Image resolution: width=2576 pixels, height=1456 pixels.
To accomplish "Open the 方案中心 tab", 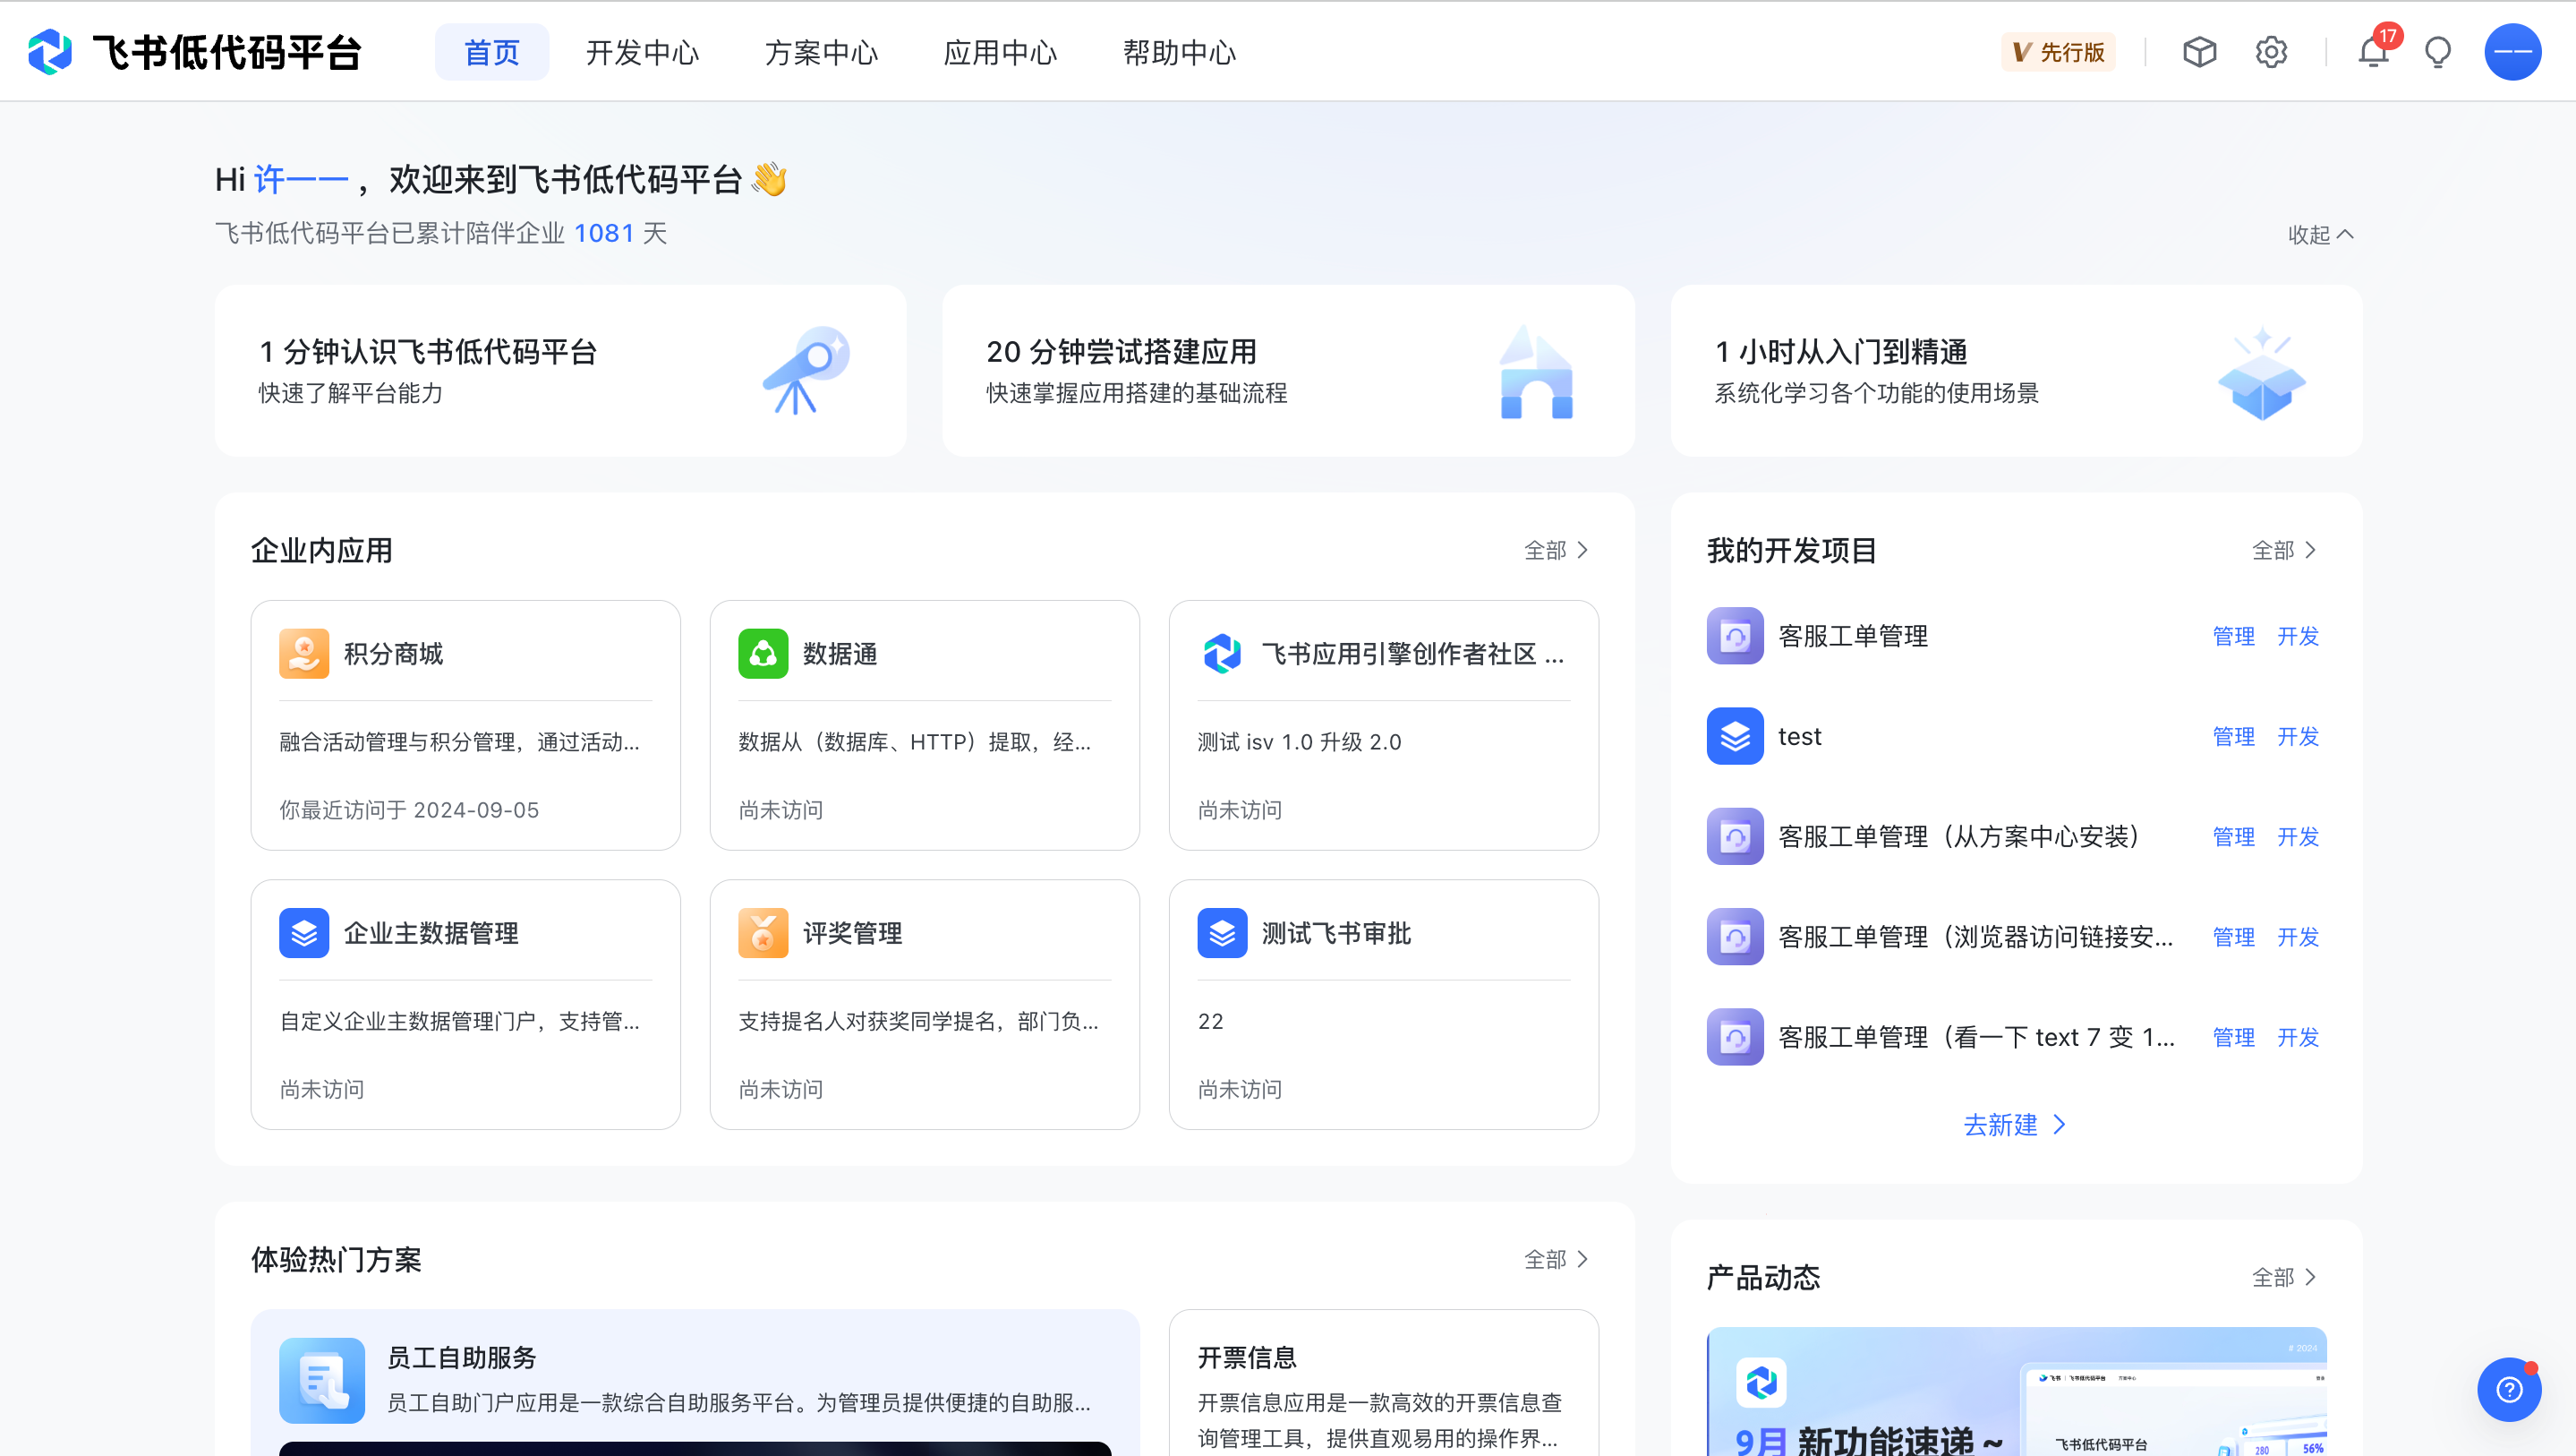I will 821,52.
